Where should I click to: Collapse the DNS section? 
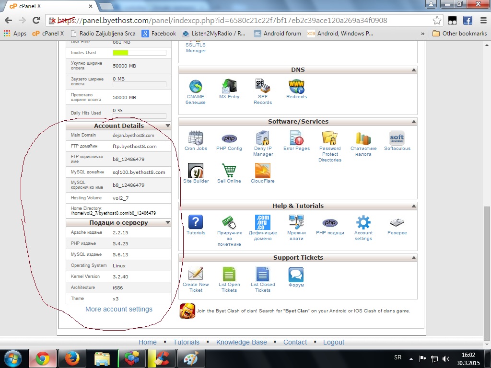point(414,70)
